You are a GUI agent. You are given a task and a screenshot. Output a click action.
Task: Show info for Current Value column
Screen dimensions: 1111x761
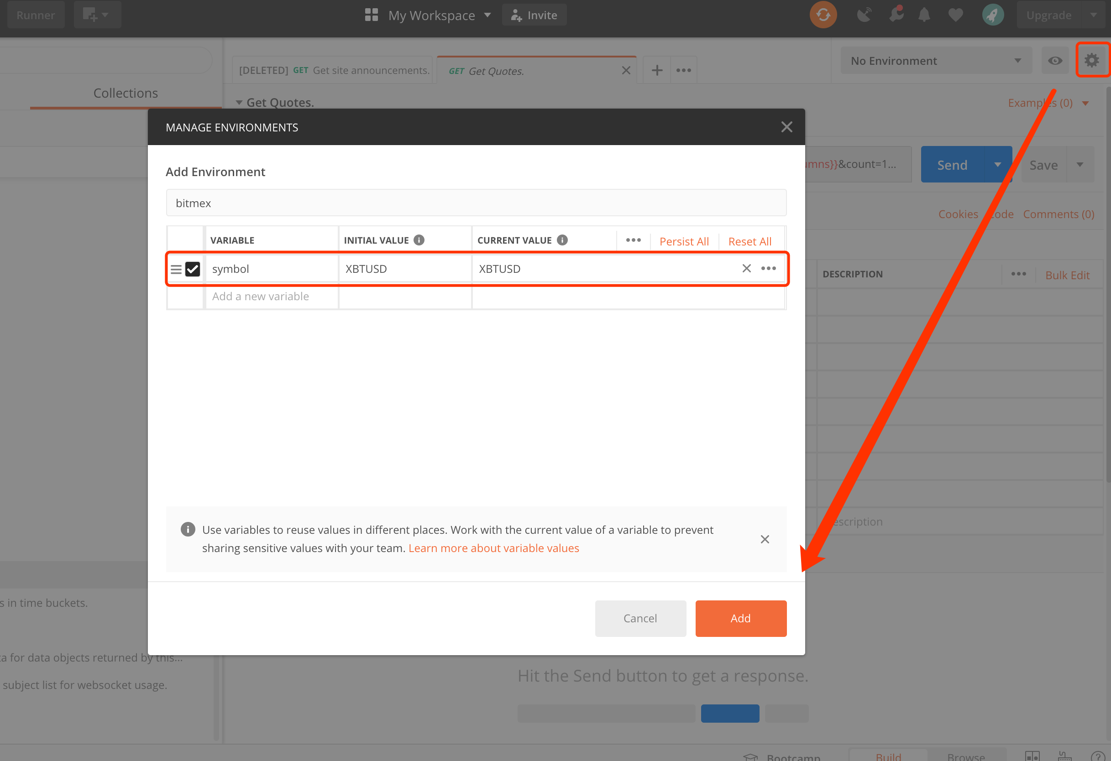point(562,240)
